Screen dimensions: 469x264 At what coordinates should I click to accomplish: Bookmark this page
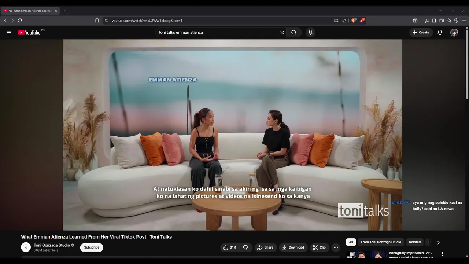pos(97,21)
